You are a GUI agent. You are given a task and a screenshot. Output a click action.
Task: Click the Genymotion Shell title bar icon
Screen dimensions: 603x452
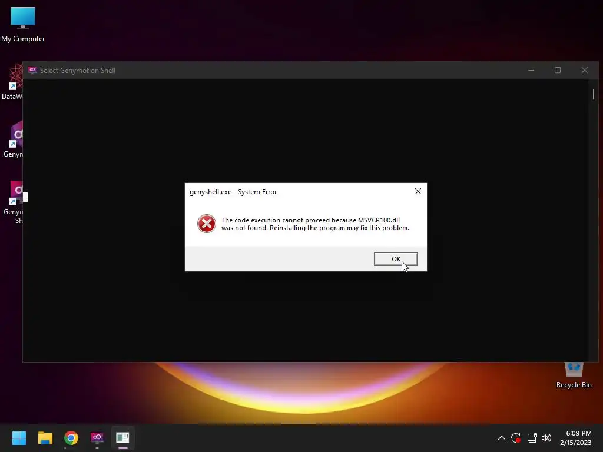32,71
